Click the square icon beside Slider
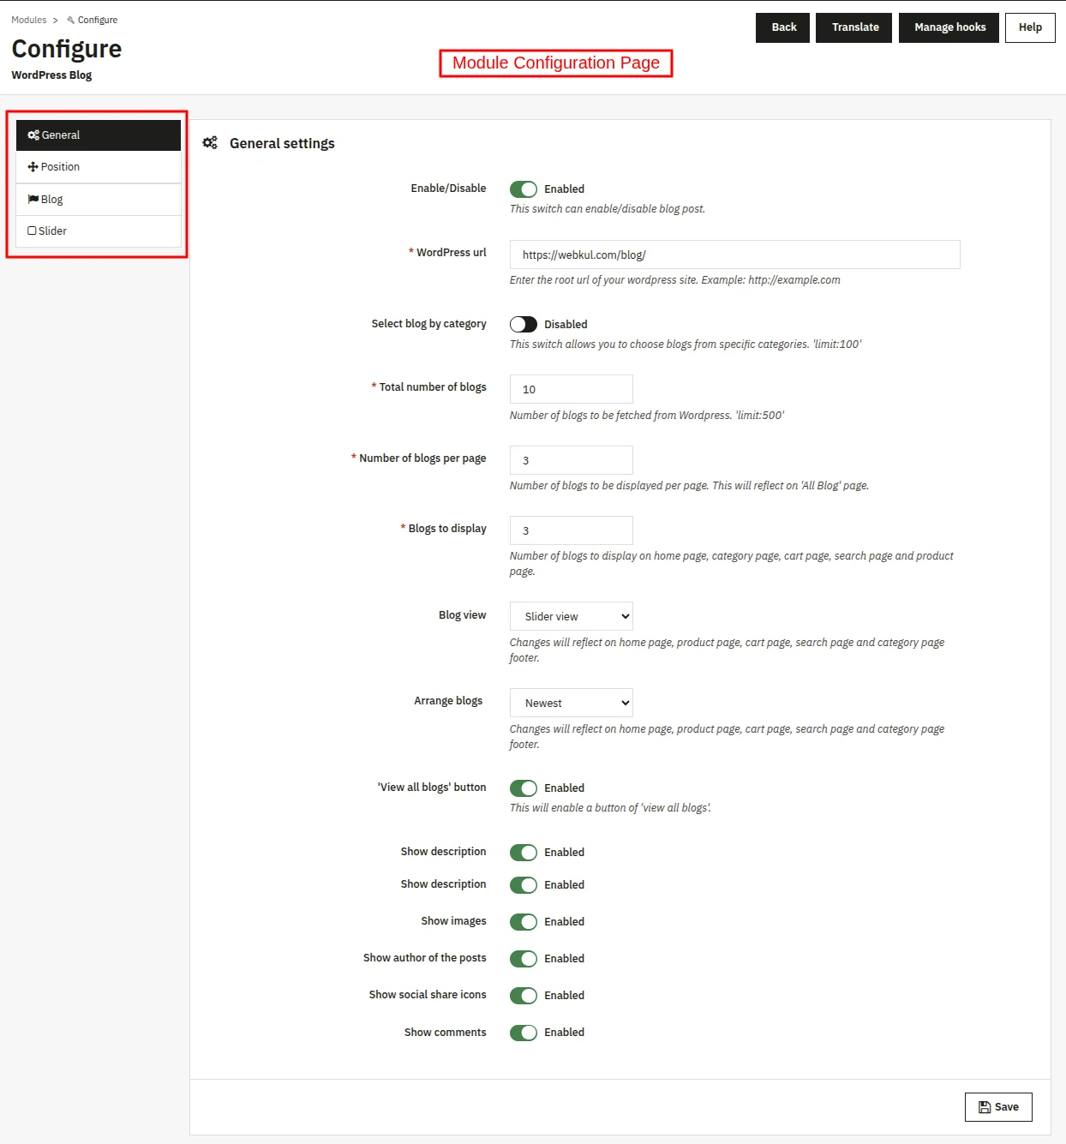1066x1144 pixels. point(32,231)
